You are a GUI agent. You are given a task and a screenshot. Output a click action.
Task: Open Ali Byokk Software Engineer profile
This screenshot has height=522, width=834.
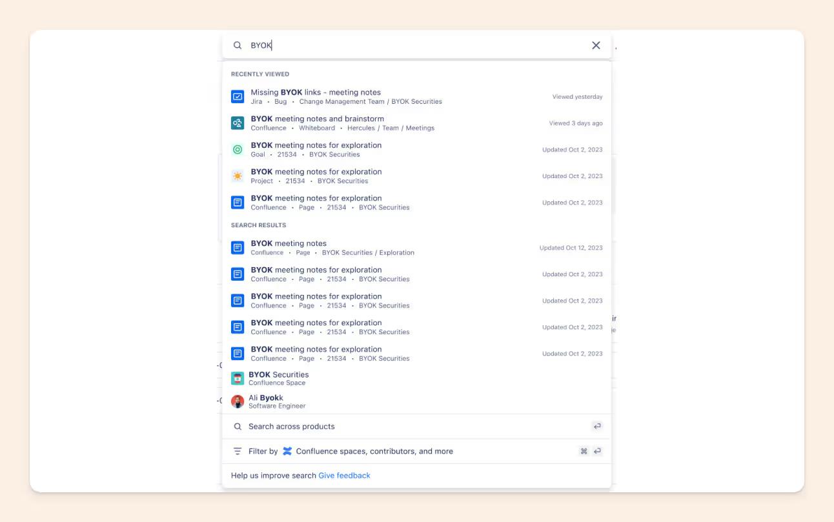[x=416, y=401]
